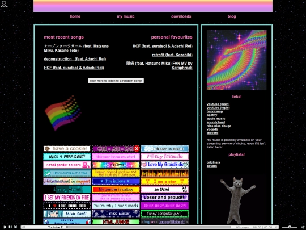Click the 'Miku fan!!' blinkie
Image resolution: width=306 pixels, height=230 pixels.
(67, 214)
